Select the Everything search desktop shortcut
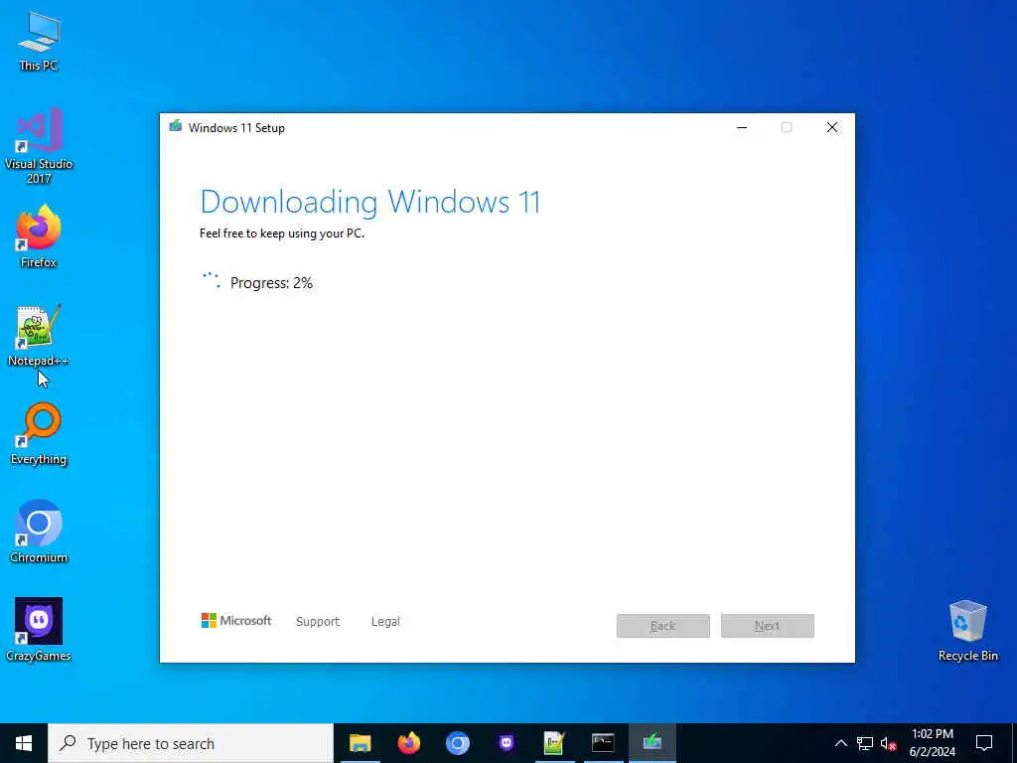 click(x=39, y=434)
